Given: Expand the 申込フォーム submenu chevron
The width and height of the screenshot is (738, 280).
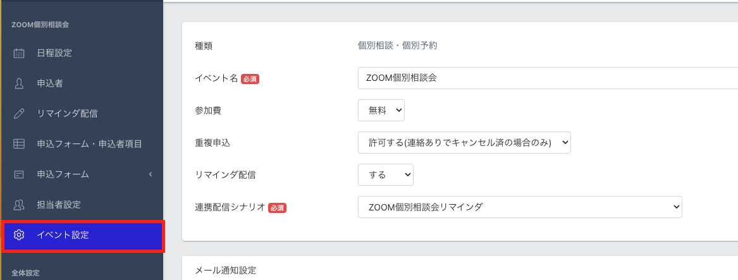Looking at the screenshot, I should pyautogui.click(x=151, y=174).
